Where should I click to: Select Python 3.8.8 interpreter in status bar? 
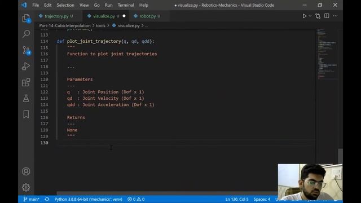[x=88, y=199]
